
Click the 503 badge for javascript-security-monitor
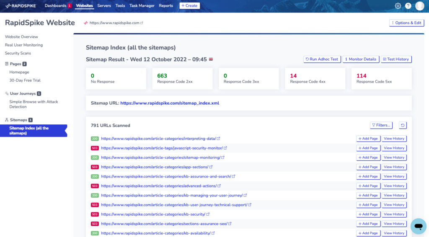point(95,148)
